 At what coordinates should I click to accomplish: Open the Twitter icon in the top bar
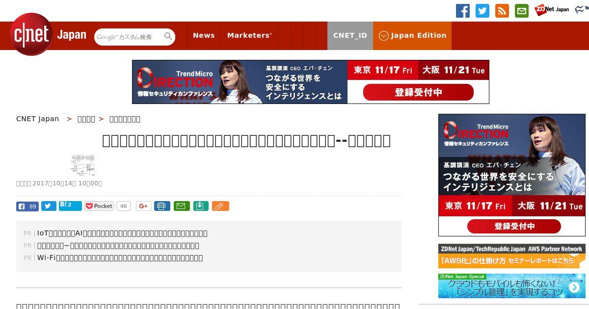point(482,11)
